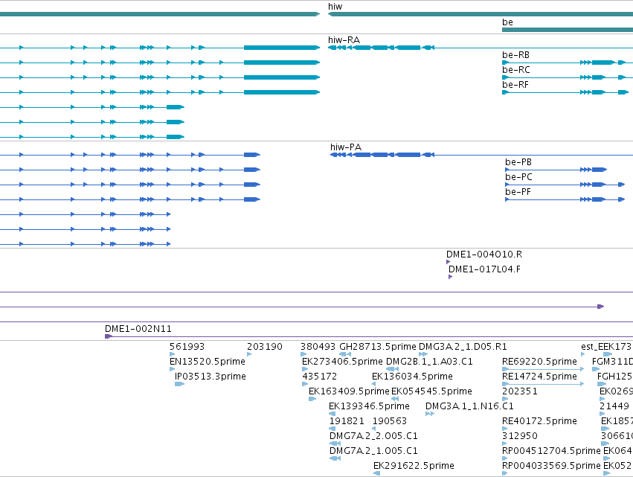Click the be-PB coding sequence glyph

556,170
